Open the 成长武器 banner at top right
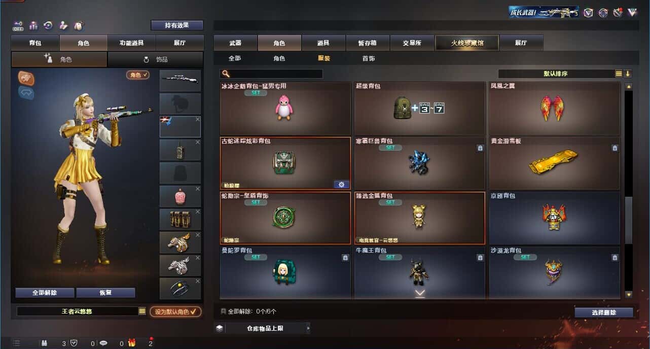This screenshot has height=349, width=650. [544, 12]
